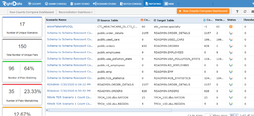Click match status icon in TPCH_100.dbo.REGION row
The height and width of the screenshot is (116, 254).
point(231,104)
